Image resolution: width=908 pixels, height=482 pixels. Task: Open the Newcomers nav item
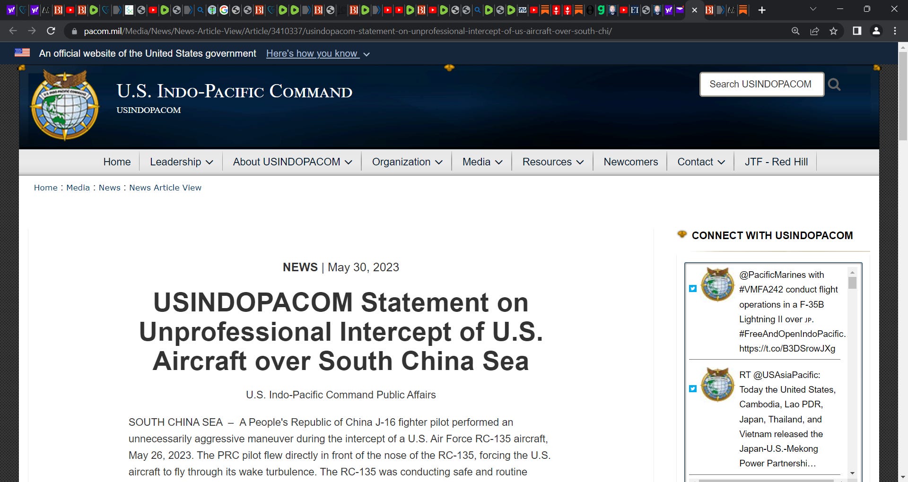pos(630,162)
